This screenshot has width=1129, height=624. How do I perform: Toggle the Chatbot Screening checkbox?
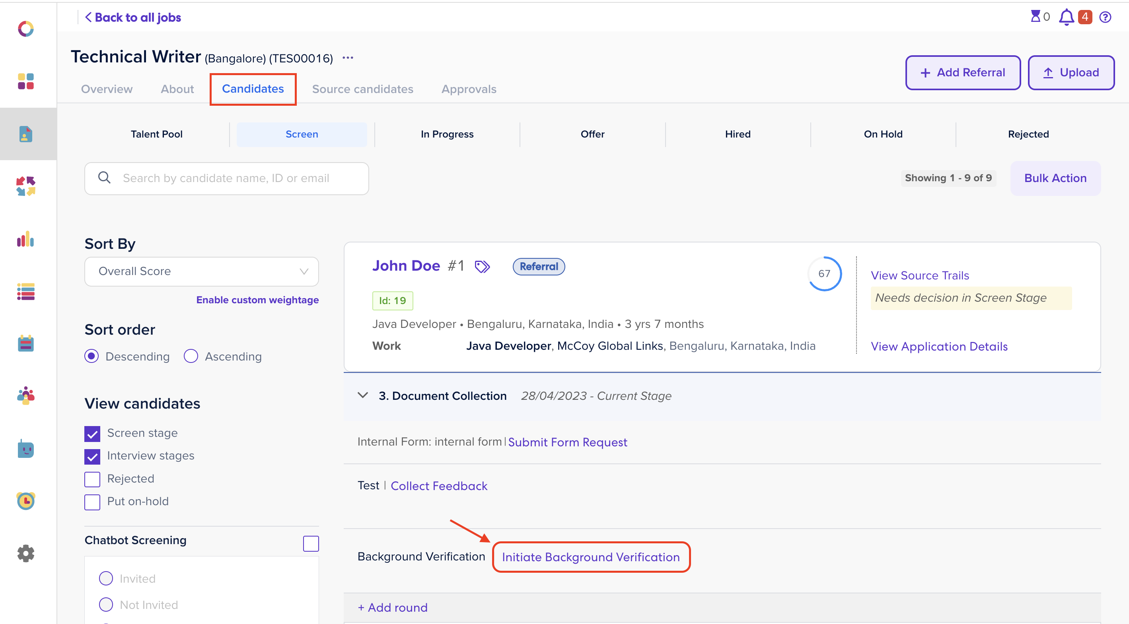pyautogui.click(x=311, y=544)
